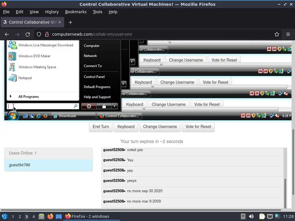This screenshot has width=295, height=221.
Task: Click tracking protection shield icon
Action: [x=39, y=34]
